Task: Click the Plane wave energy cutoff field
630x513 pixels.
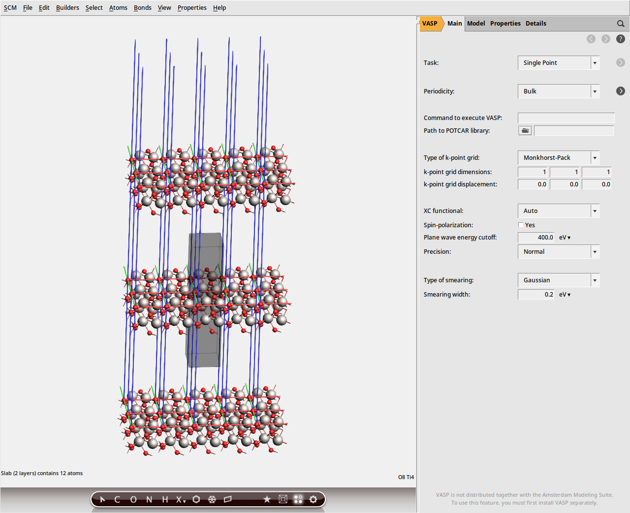Action: [x=536, y=237]
